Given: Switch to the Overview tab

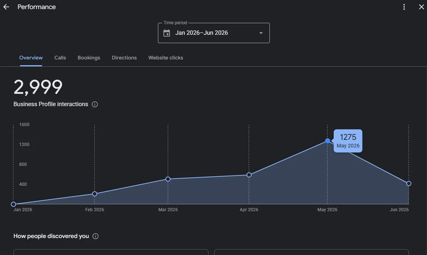Looking at the screenshot, I should (31, 58).
